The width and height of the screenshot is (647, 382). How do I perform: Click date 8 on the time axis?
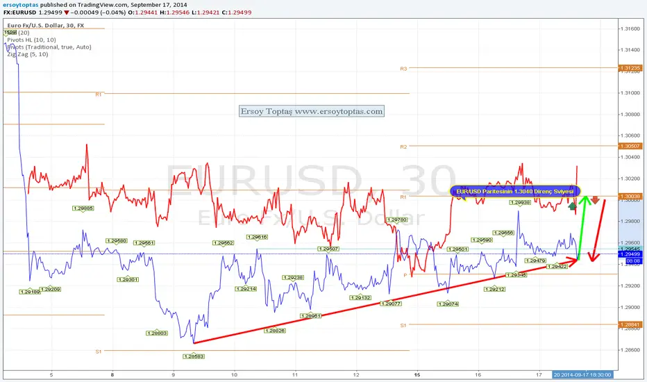pos(112,375)
